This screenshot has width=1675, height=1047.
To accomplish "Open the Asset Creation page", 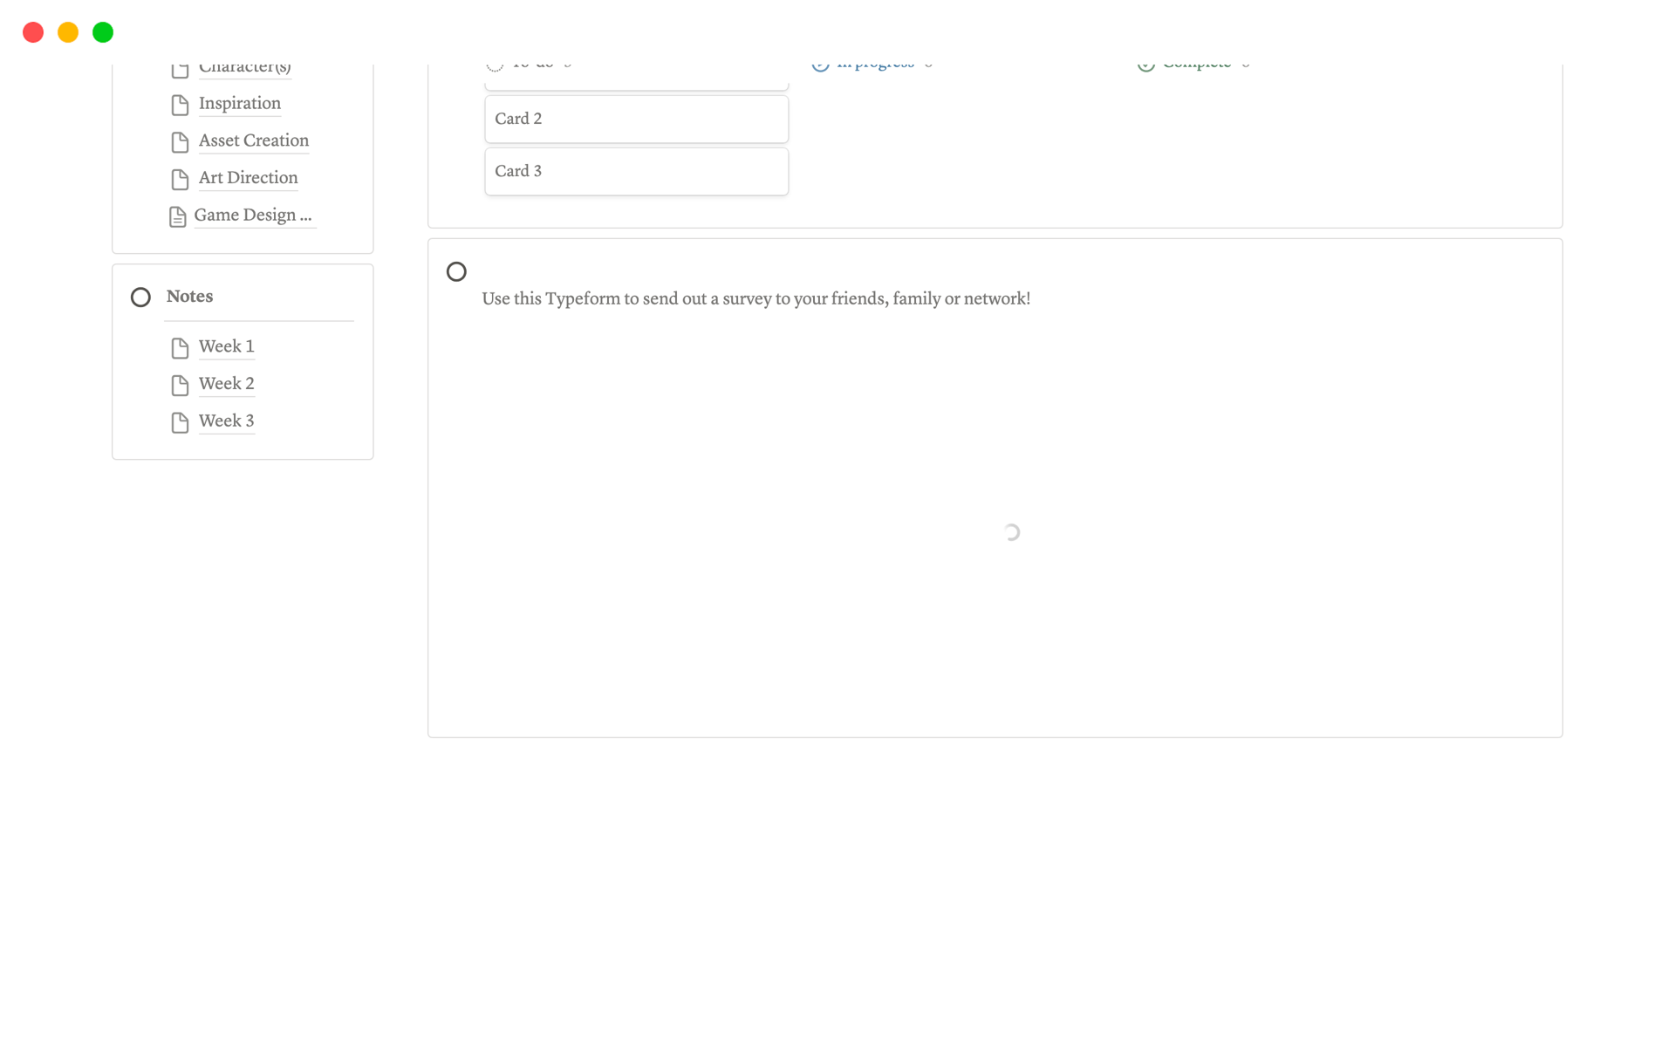I will pyautogui.click(x=253, y=140).
